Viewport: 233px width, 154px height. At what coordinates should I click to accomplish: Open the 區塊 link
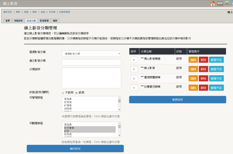[26, 12]
